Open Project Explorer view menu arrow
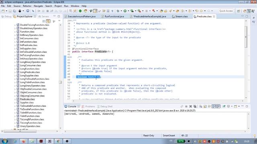Image resolution: width=257 pixels, height=144 pixels. pos(59,21)
